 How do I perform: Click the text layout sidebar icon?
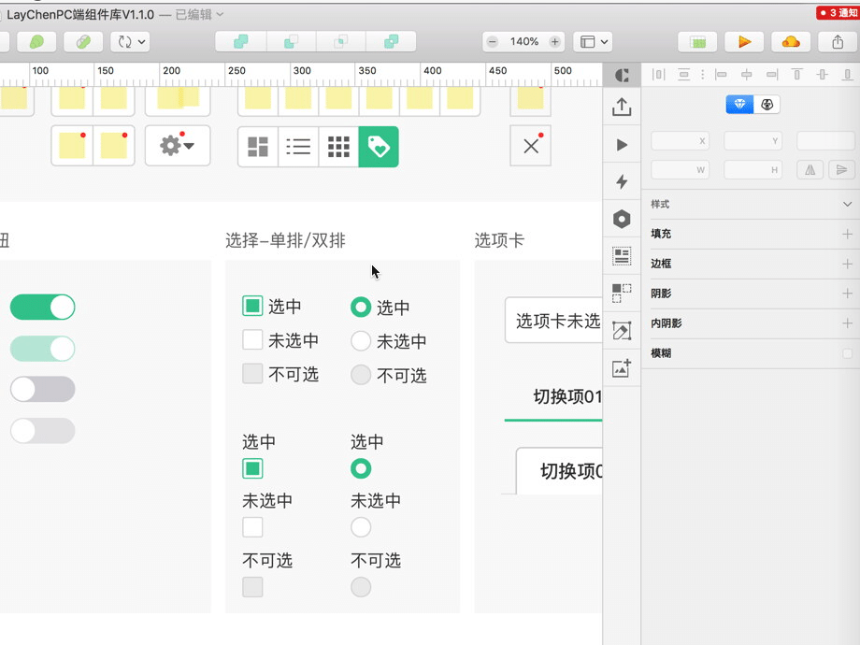coord(622,256)
